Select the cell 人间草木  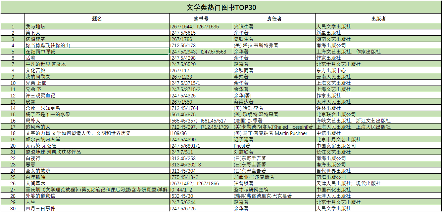pos(97,184)
